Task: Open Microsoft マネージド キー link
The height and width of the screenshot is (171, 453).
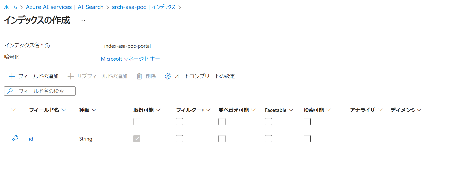Action: (x=130, y=59)
